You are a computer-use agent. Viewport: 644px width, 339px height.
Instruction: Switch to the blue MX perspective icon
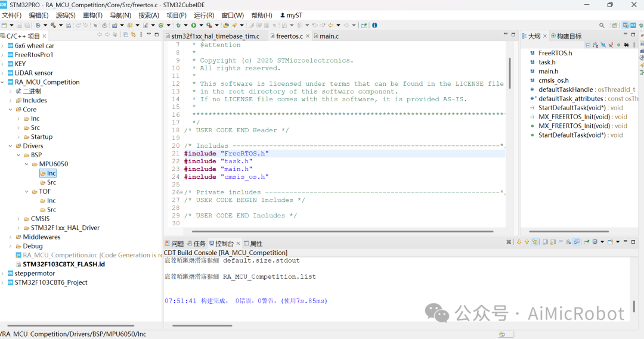point(633,25)
